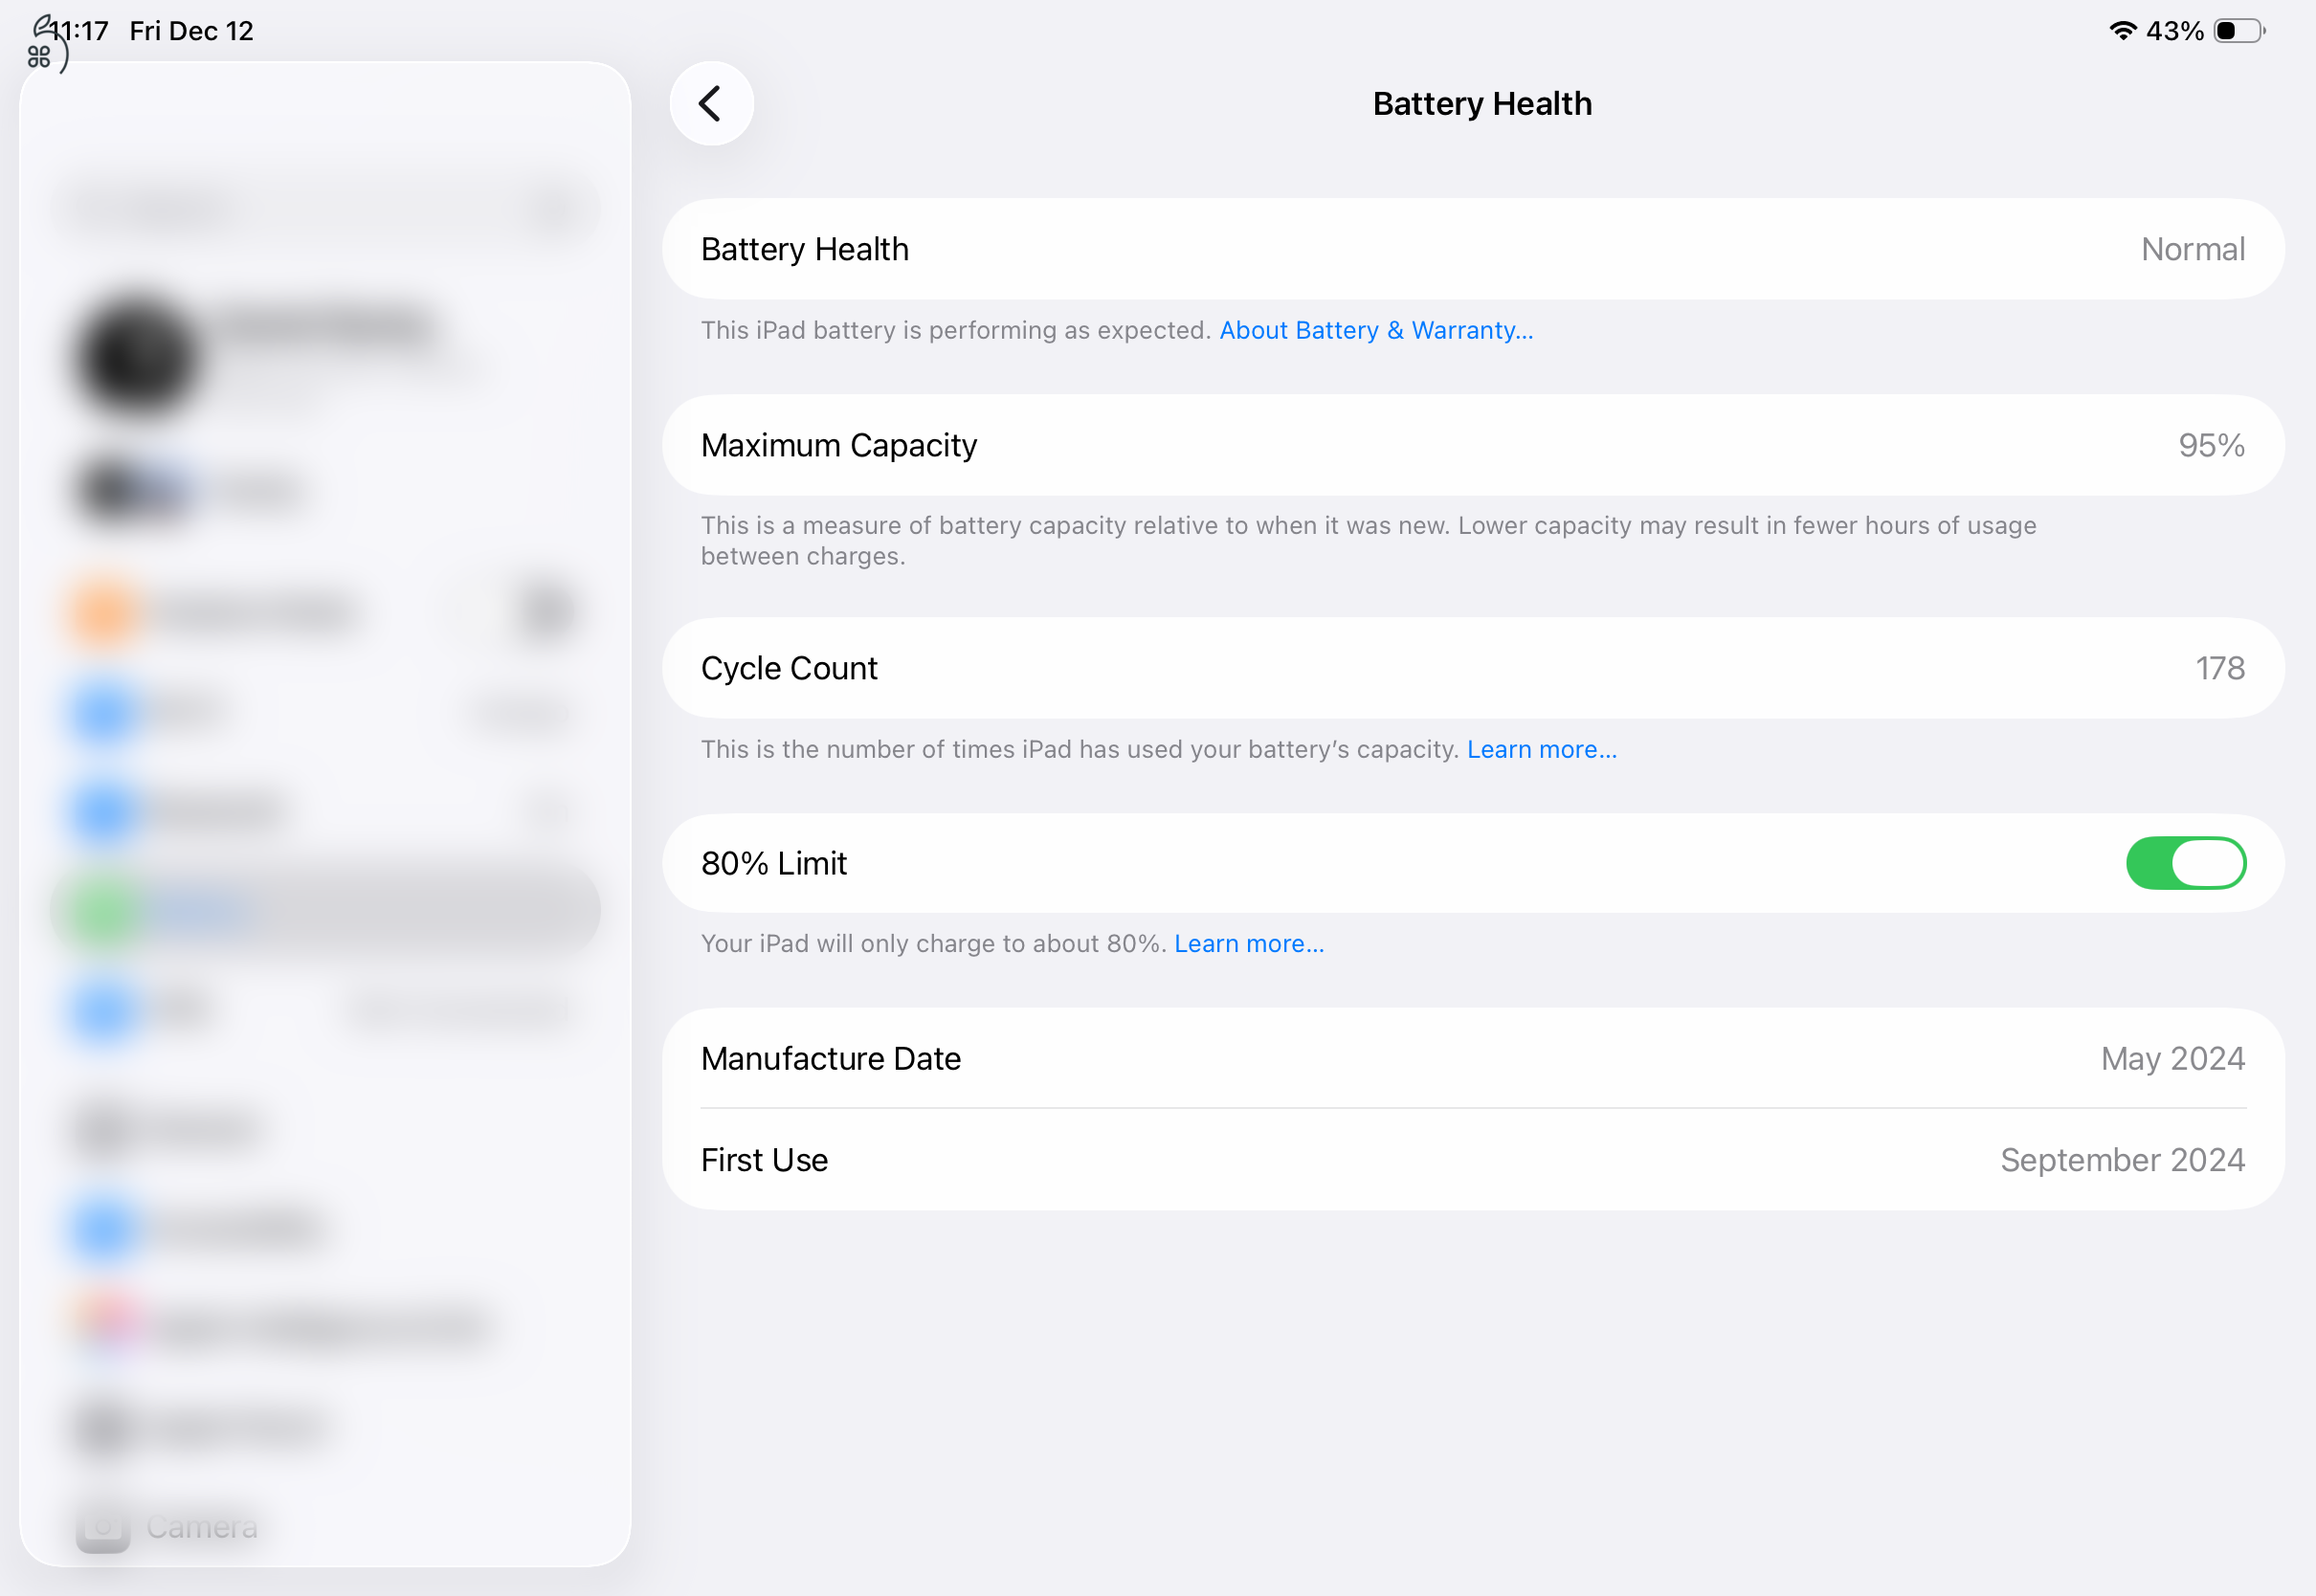Select the green-icon highlighted sidebar item

coord(325,910)
